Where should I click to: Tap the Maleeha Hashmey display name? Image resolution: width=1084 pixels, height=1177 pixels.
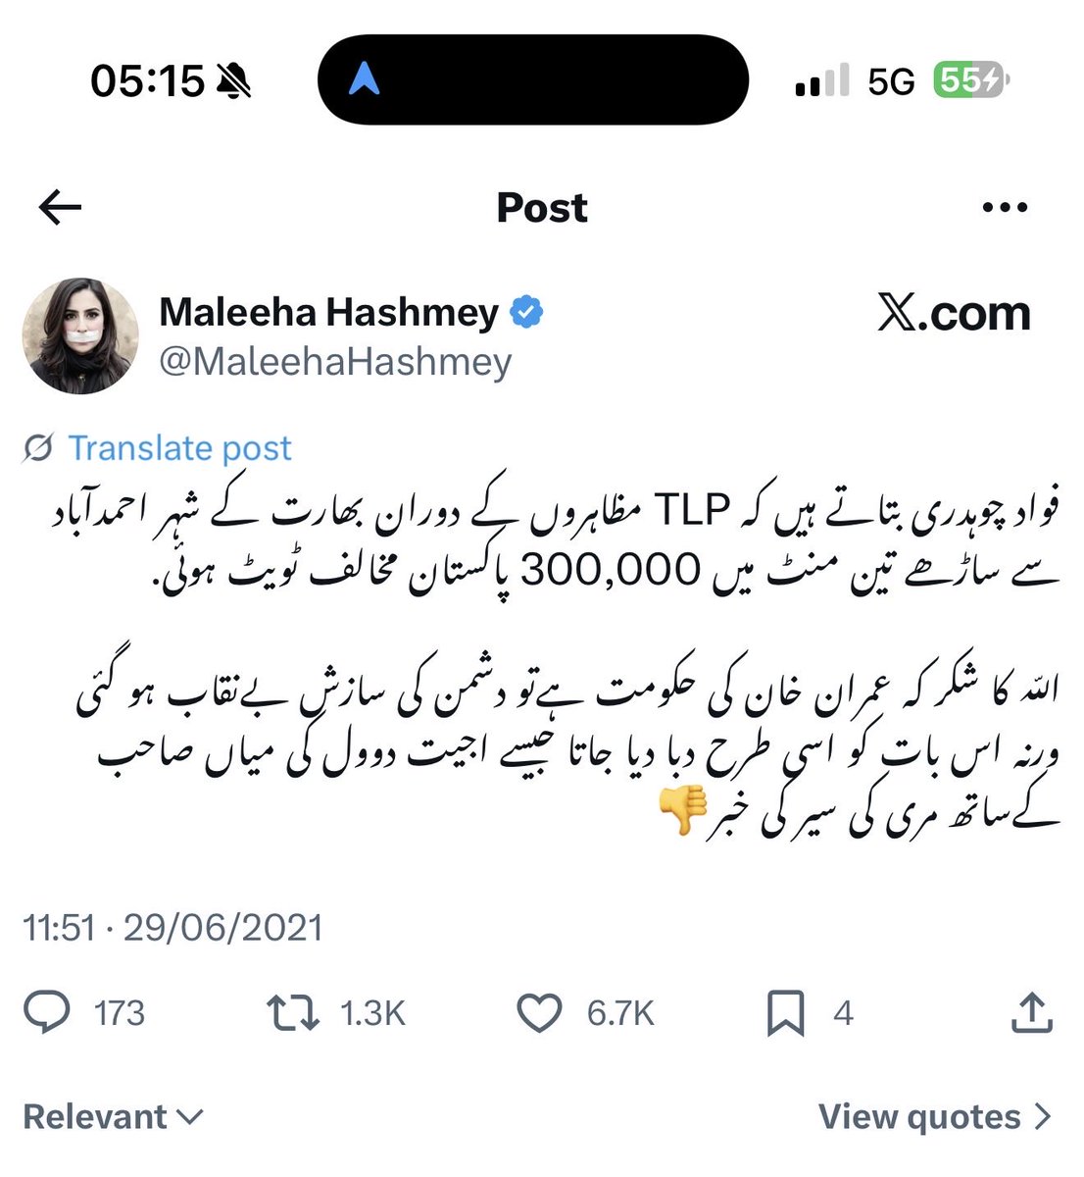329,313
